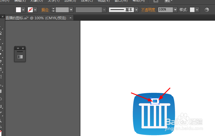Click the 基本 brush definition box
The height and width of the screenshot is (136, 215).
tap(121, 10)
